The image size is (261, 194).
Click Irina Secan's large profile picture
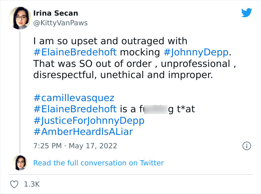pos(19,18)
